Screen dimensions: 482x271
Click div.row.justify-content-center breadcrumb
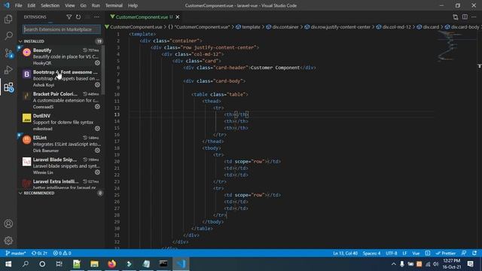point(338,27)
